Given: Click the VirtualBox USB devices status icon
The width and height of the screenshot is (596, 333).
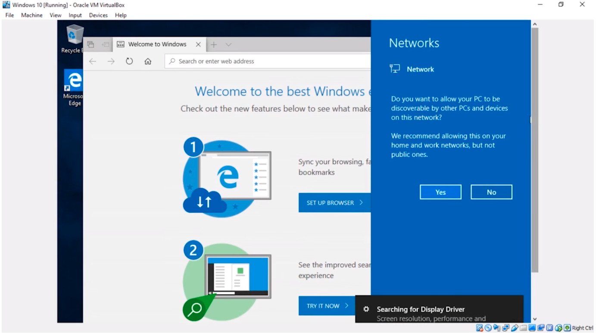Looking at the screenshot, I should point(515,328).
